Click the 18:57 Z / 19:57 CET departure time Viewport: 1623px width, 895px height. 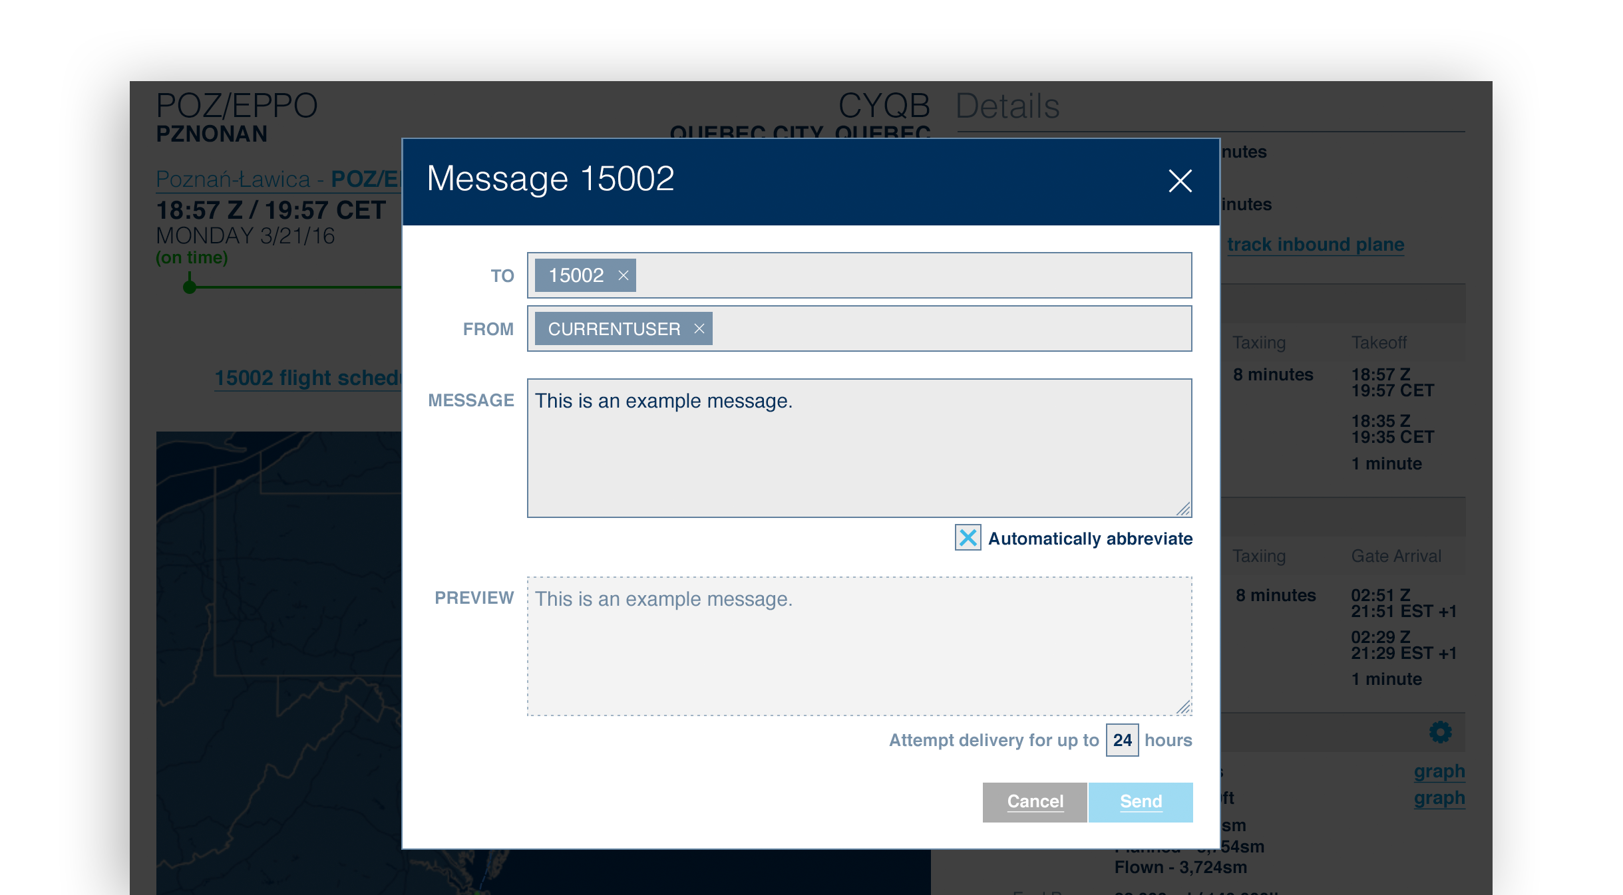271,211
